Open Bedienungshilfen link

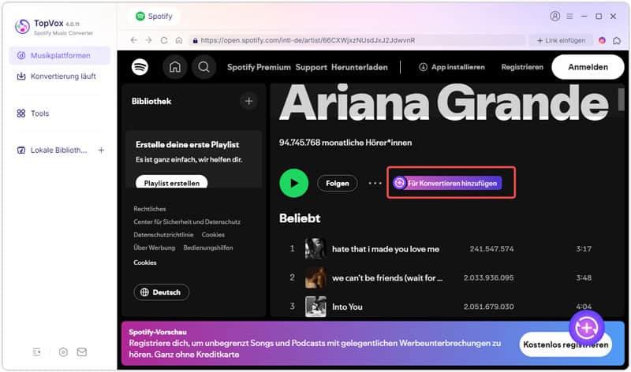[x=208, y=247]
